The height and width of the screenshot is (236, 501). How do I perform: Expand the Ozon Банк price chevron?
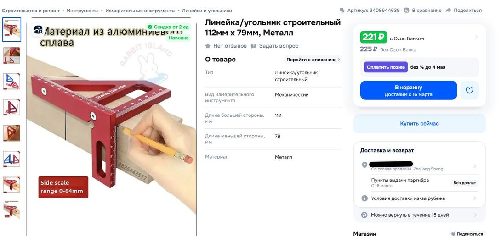click(476, 37)
